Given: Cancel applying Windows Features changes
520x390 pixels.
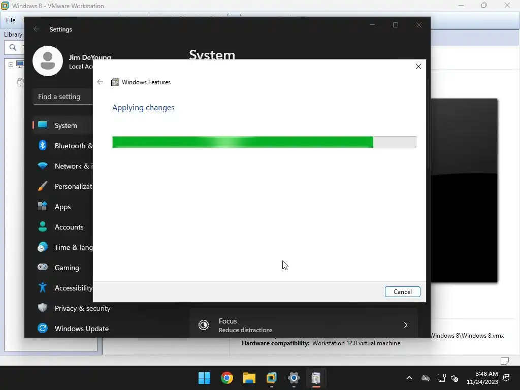Looking at the screenshot, I should (402, 292).
